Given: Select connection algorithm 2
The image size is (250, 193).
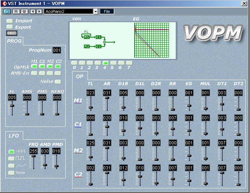Looking at the screenshot, I should pos(90,63).
